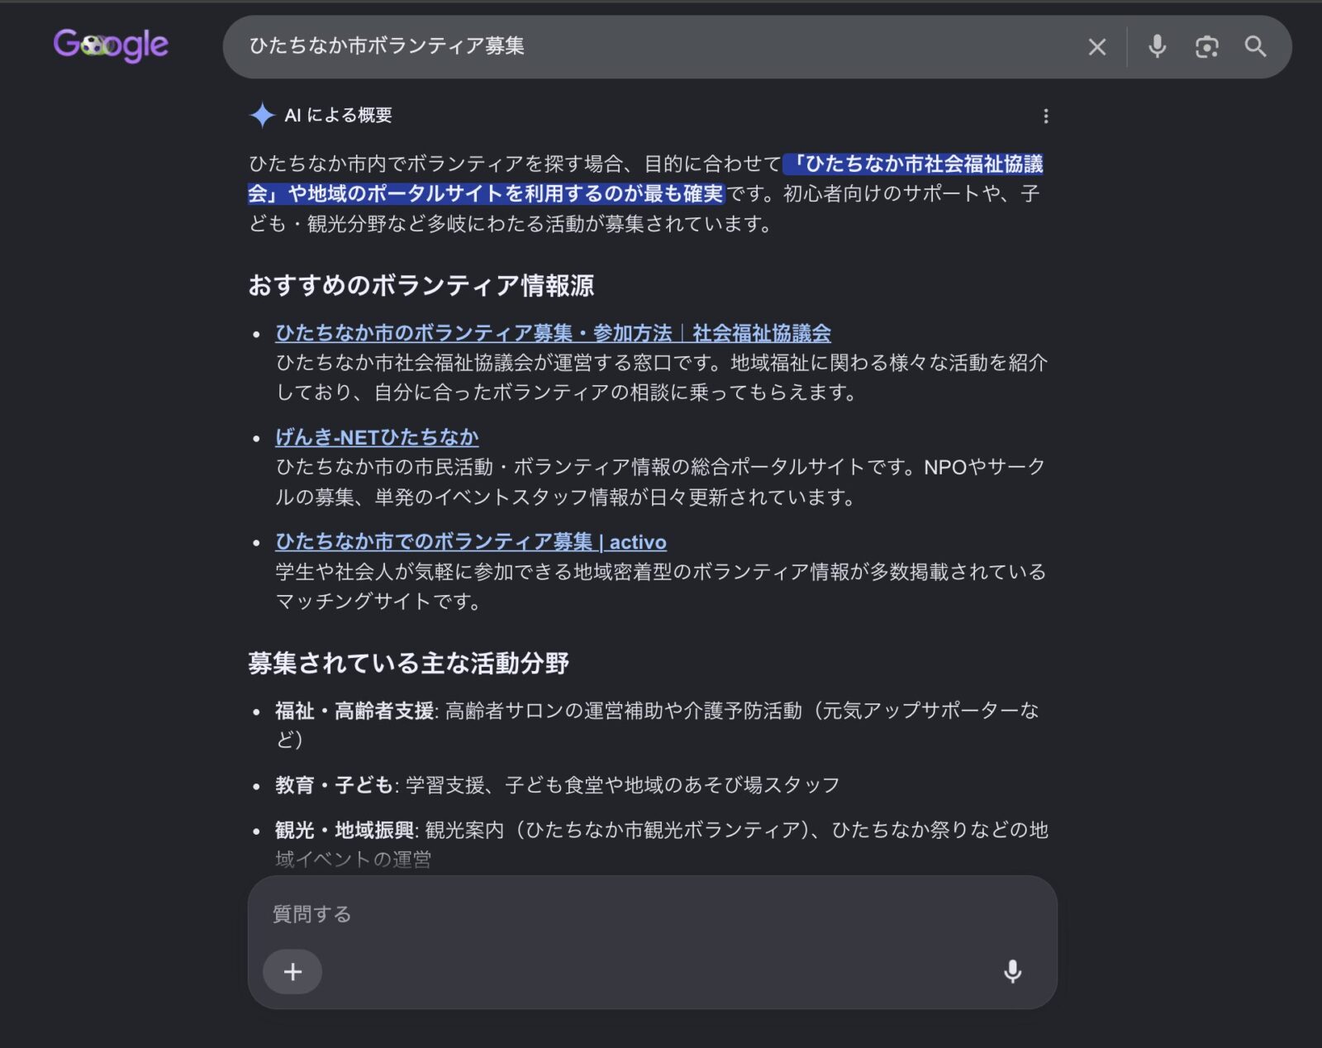Open the Google logo homepage link
This screenshot has height=1048, width=1322.
pos(111,45)
